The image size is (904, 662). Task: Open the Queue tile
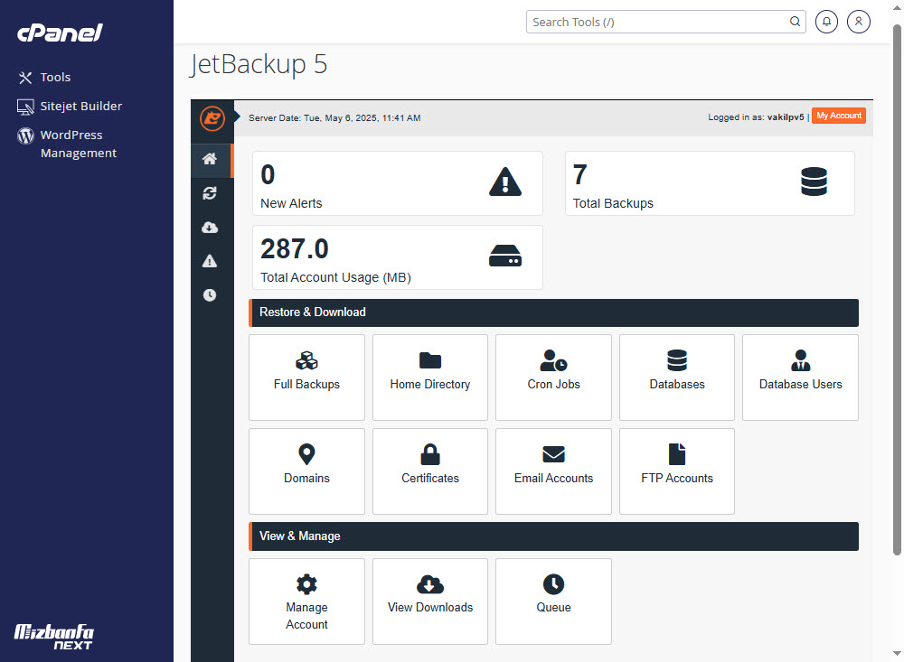click(x=553, y=601)
